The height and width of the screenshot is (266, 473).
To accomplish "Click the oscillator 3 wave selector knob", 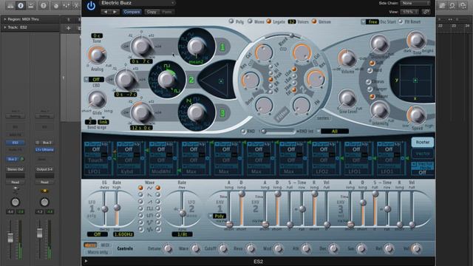I will 197,112.
